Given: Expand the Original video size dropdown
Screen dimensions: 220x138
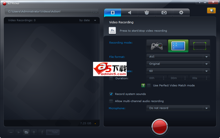Looking at the screenshot, I should (x=178, y=64).
